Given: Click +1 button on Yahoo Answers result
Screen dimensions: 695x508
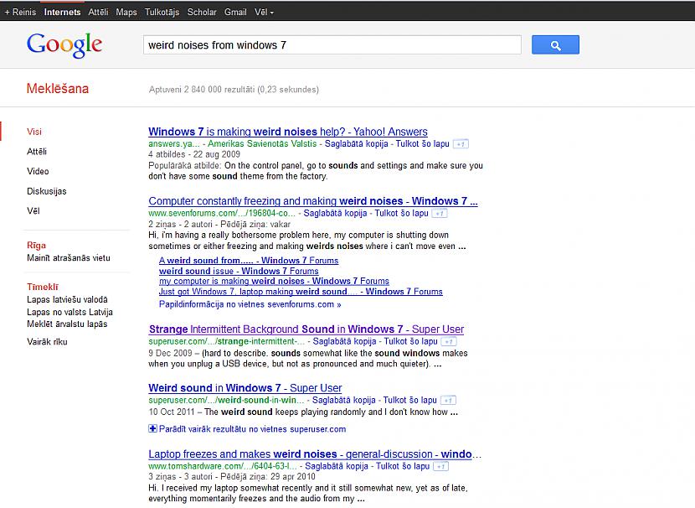Looking at the screenshot, I should [461, 144].
